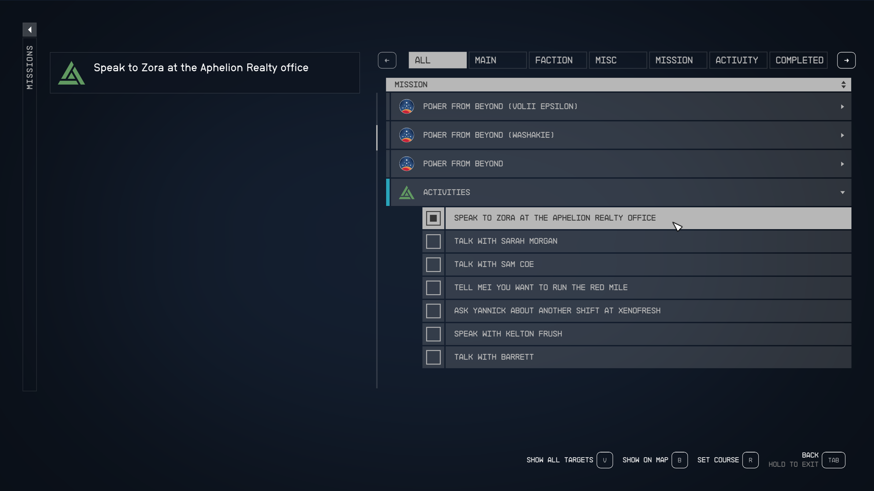Switch to the Main tab
The height and width of the screenshot is (491, 874).
[497, 60]
